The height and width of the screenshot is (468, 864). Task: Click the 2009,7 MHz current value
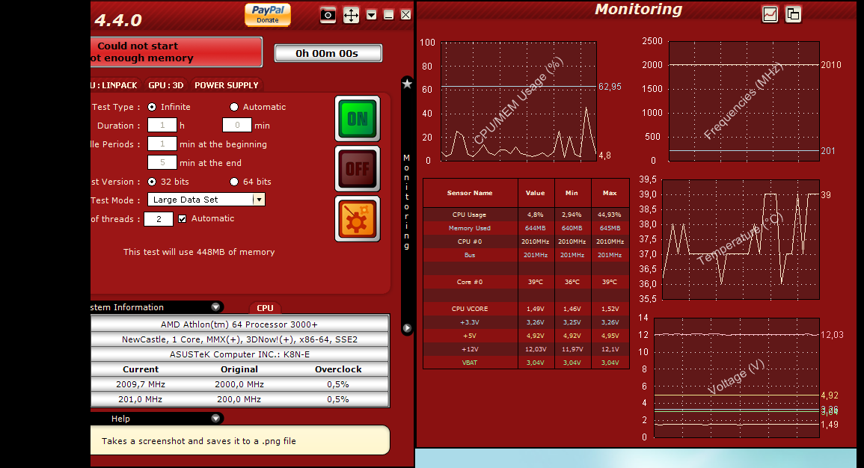pos(141,384)
